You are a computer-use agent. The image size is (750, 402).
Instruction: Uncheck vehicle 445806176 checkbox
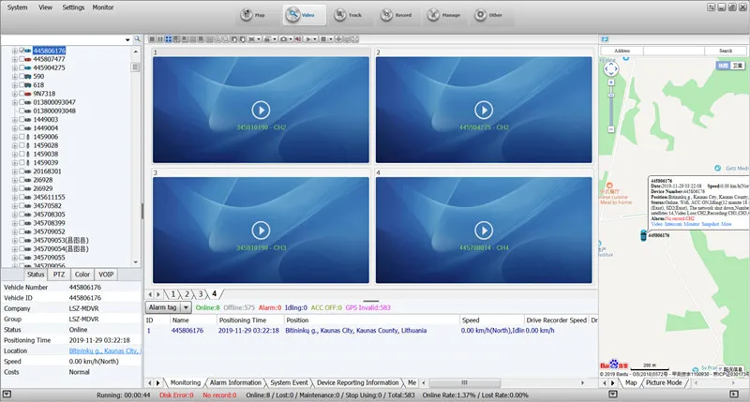click(x=22, y=51)
